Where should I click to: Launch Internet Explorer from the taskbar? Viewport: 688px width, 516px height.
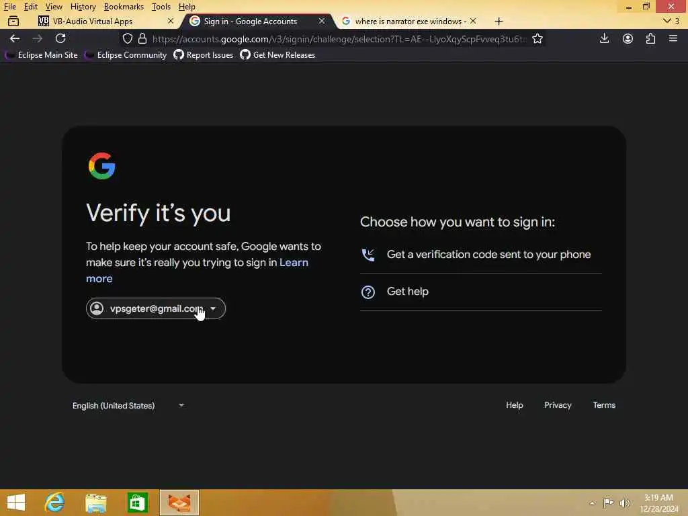coord(54,503)
